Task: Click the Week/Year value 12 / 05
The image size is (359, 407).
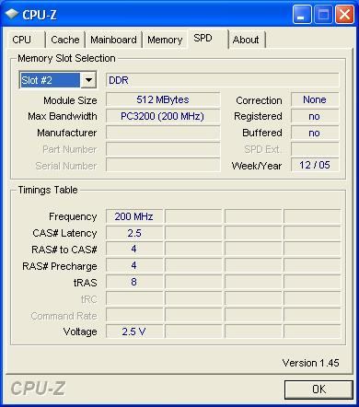Action: coord(315,165)
